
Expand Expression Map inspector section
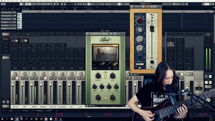tap(8, 12)
